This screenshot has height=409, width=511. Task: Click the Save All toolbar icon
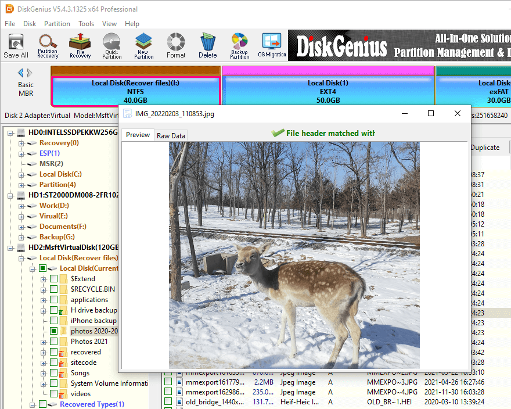16,46
